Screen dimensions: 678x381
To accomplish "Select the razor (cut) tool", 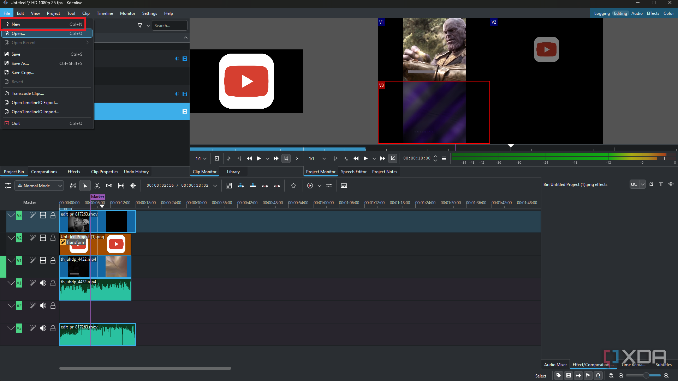I will 97,186.
